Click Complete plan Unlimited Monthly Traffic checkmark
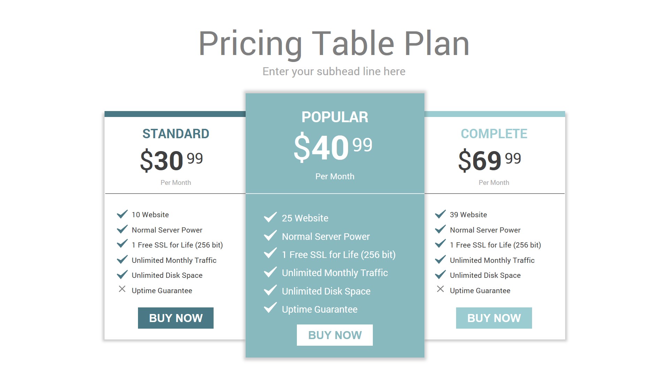The width and height of the screenshot is (669, 376). click(x=440, y=260)
